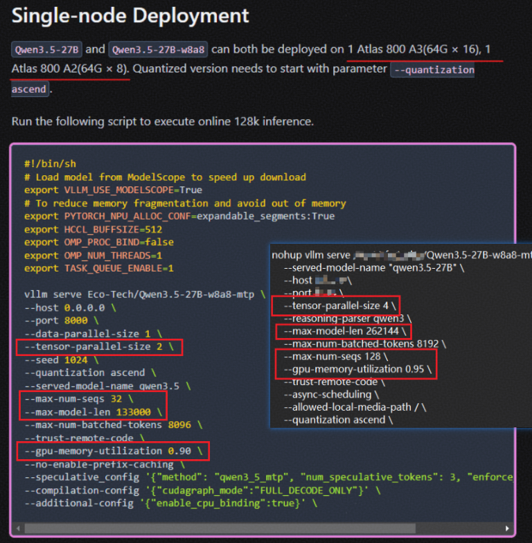Click 'vllm serve Eco-Tech/Qwen3.5-27B-w8a8-mtp' line
532x543 pixels.
click(145, 294)
